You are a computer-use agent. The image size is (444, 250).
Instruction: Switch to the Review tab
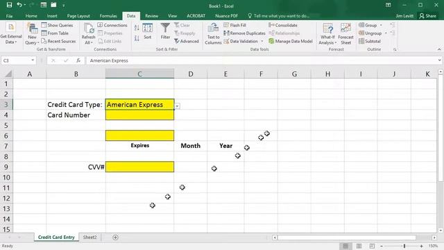click(x=151, y=16)
